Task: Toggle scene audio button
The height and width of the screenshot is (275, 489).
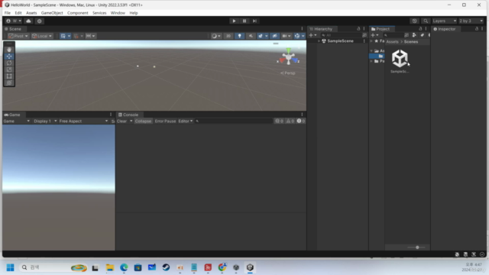Action: pos(251,36)
